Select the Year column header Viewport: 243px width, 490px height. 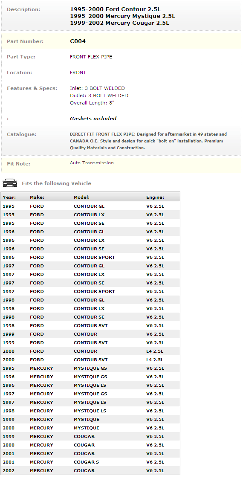pos(9,197)
